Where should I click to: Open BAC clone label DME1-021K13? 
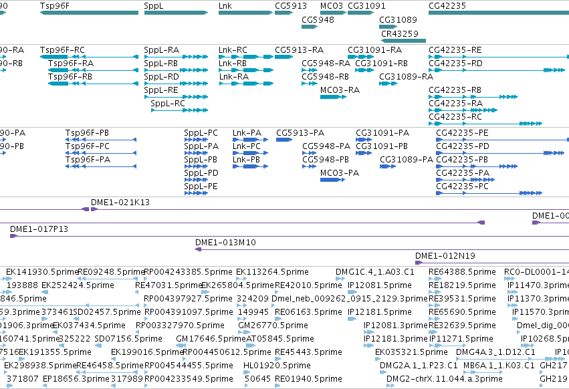pos(120,203)
